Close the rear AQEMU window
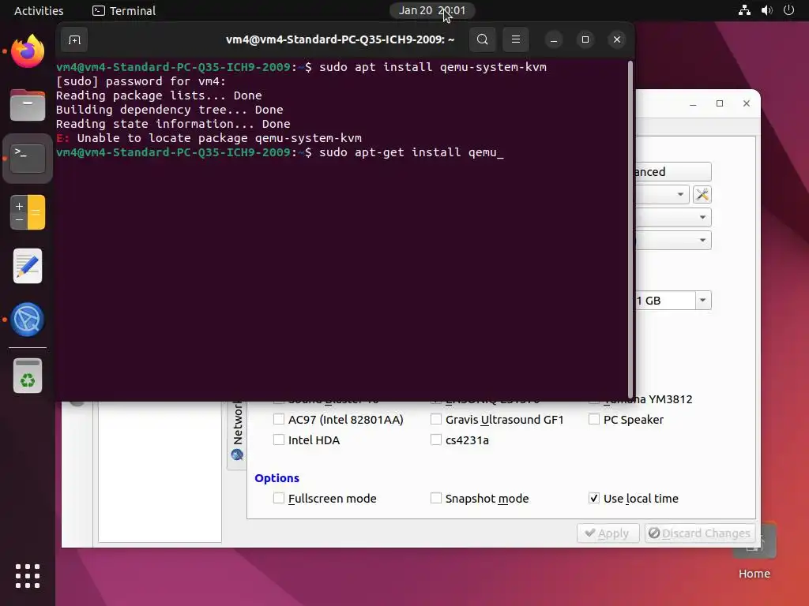809x606 pixels. [746, 103]
